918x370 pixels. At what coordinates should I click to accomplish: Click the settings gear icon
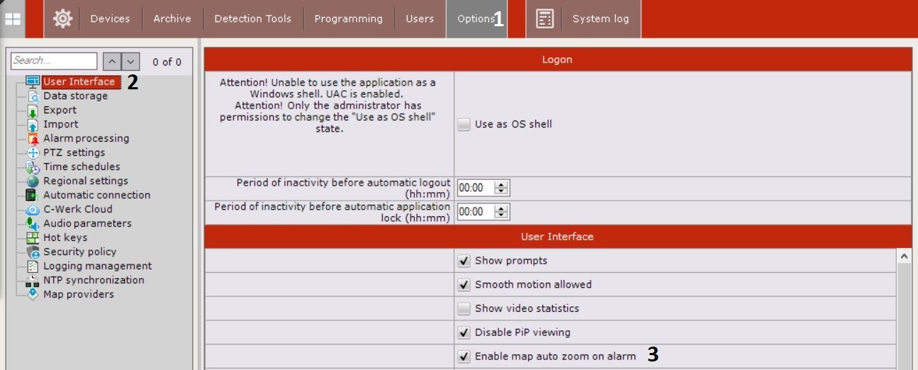62,19
